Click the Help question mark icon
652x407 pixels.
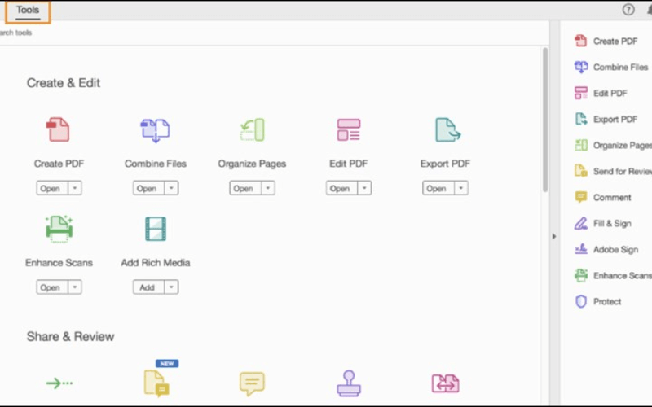[x=628, y=10]
